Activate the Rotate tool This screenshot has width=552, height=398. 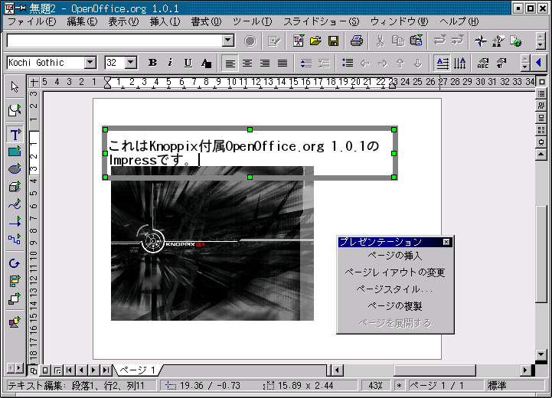15,263
